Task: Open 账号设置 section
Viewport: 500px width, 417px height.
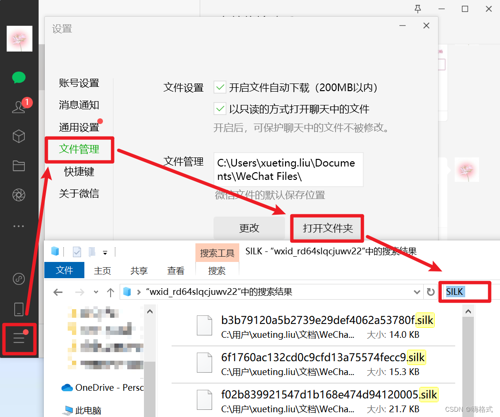Action: click(79, 83)
